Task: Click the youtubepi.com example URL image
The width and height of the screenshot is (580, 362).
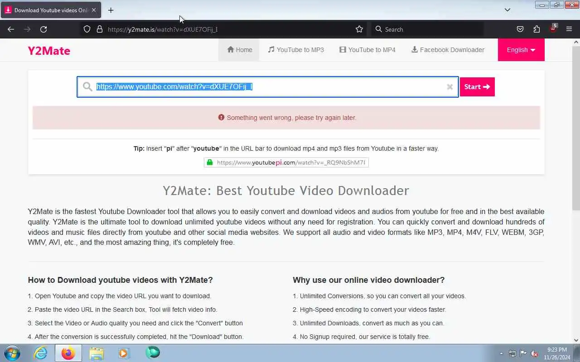Action: (x=286, y=162)
